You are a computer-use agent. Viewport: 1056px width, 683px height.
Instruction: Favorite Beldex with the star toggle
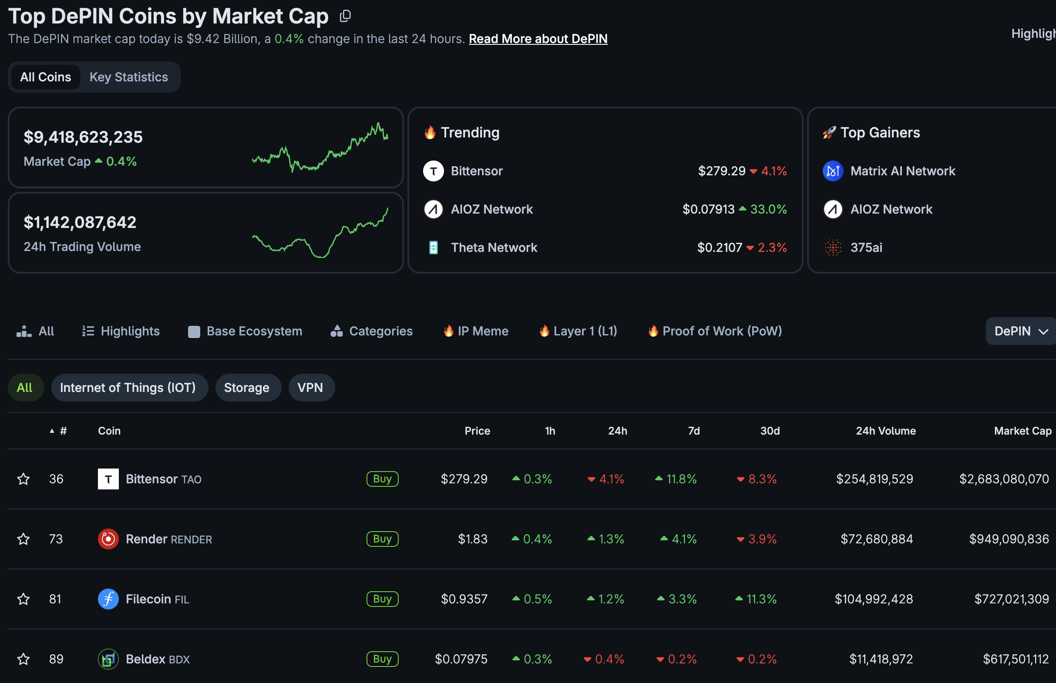(24, 659)
